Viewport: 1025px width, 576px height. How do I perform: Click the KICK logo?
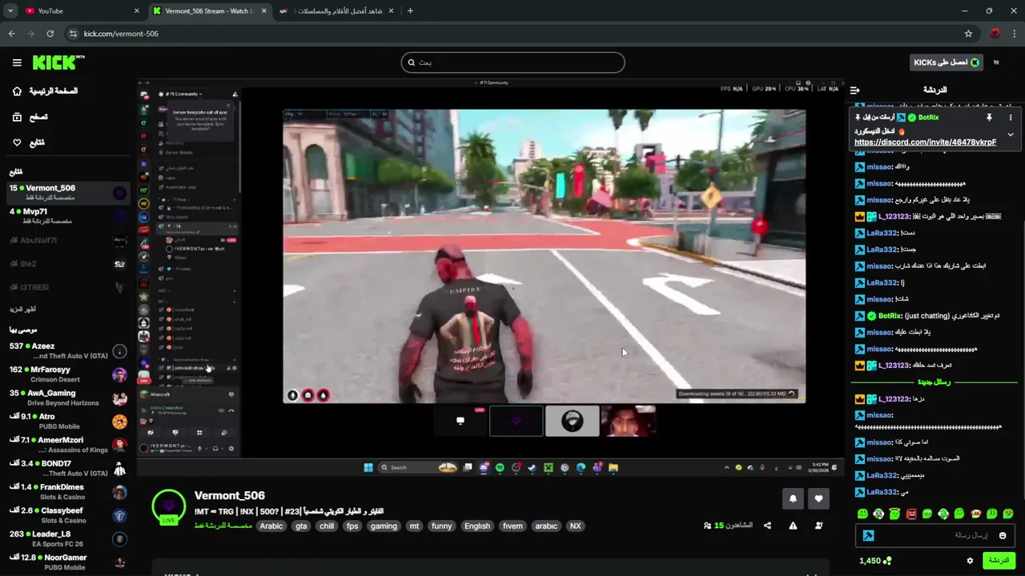click(58, 62)
